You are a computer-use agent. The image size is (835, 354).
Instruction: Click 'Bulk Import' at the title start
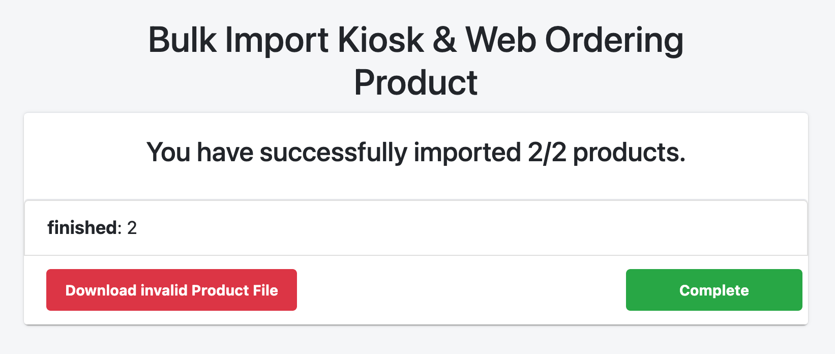tap(238, 40)
